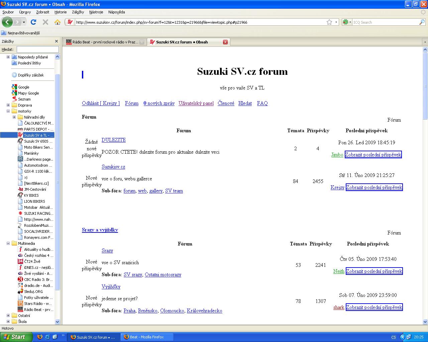The image size is (428, 342).
Task: Close the Suzuki SV.cz forum tab
Action: click(x=225, y=42)
